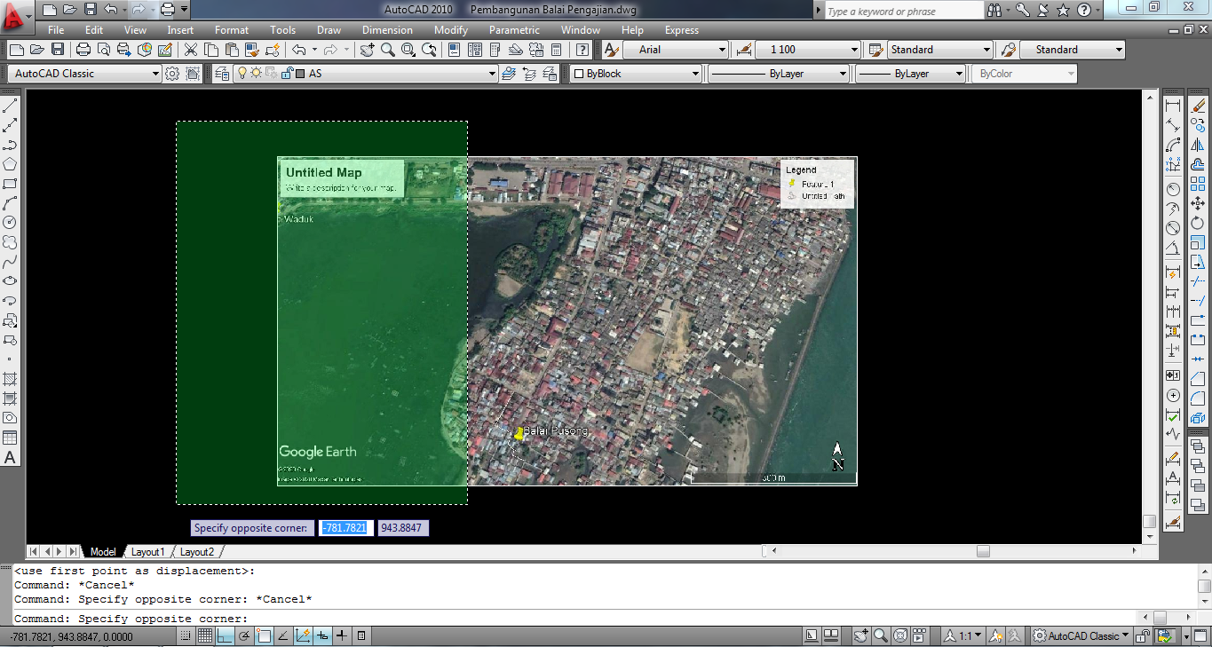The image size is (1212, 647).
Task: Open the AutoCAD Classic workspace dropdown
Action: click(83, 74)
